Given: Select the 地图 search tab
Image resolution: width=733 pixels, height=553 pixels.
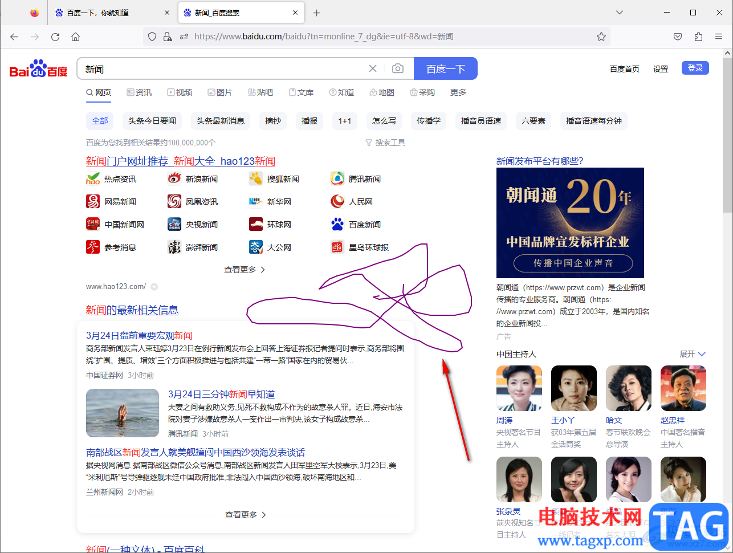Looking at the screenshot, I should click(382, 92).
